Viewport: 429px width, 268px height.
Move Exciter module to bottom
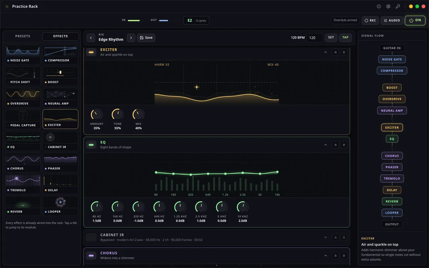pos(344,52)
